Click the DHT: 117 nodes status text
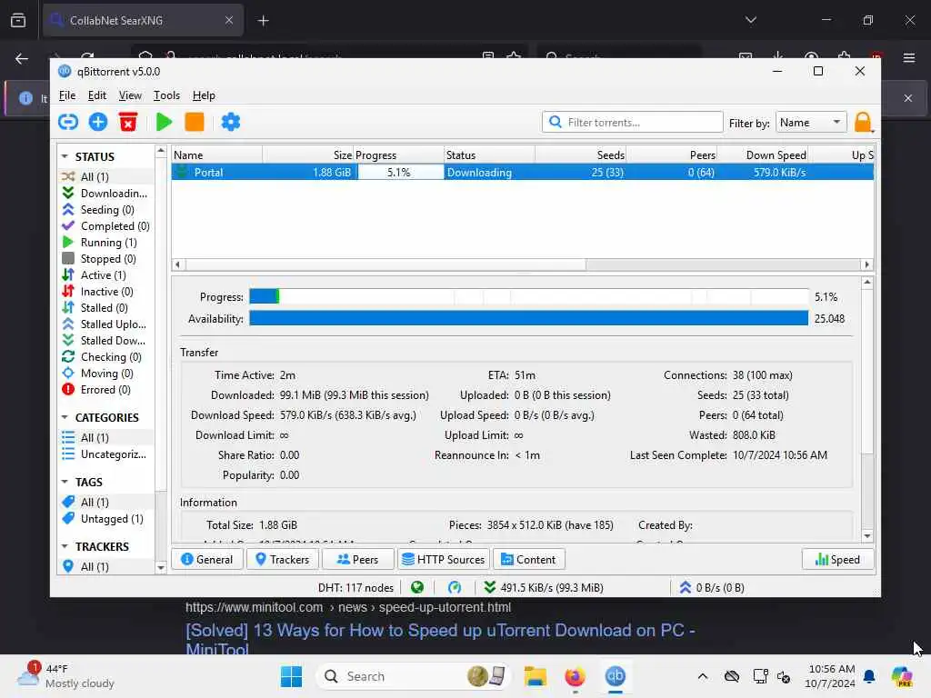 pyautogui.click(x=355, y=588)
